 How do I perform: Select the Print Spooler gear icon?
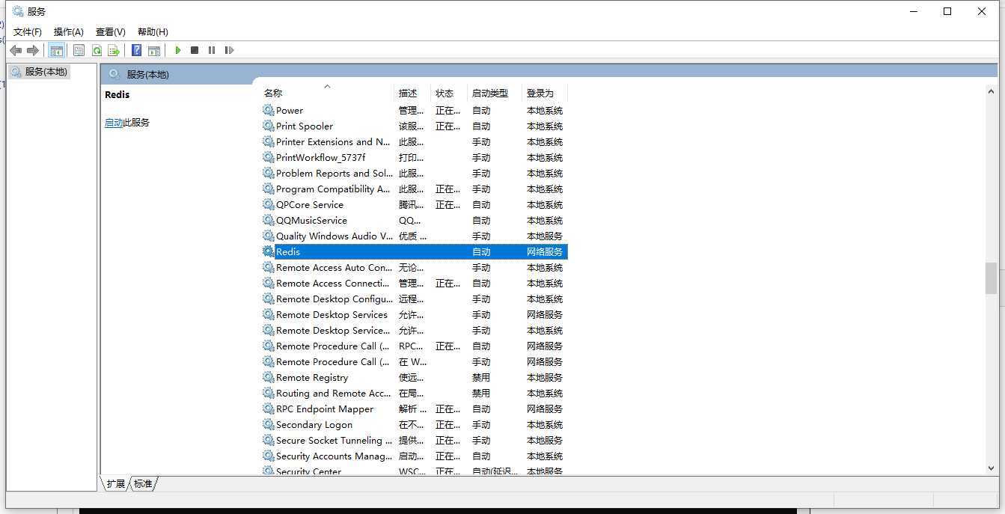click(x=268, y=126)
